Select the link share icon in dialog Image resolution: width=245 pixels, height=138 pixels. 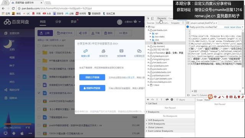point(85,51)
